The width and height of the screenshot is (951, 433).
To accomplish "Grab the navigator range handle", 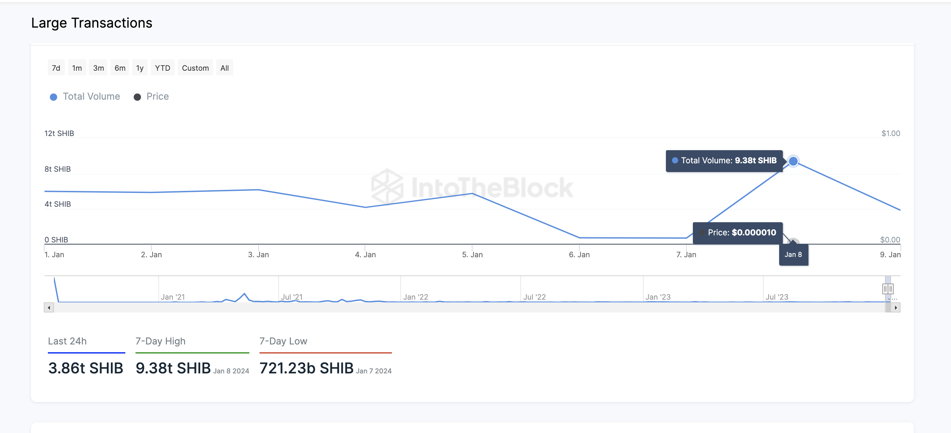I will pyautogui.click(x=888, y=289).
